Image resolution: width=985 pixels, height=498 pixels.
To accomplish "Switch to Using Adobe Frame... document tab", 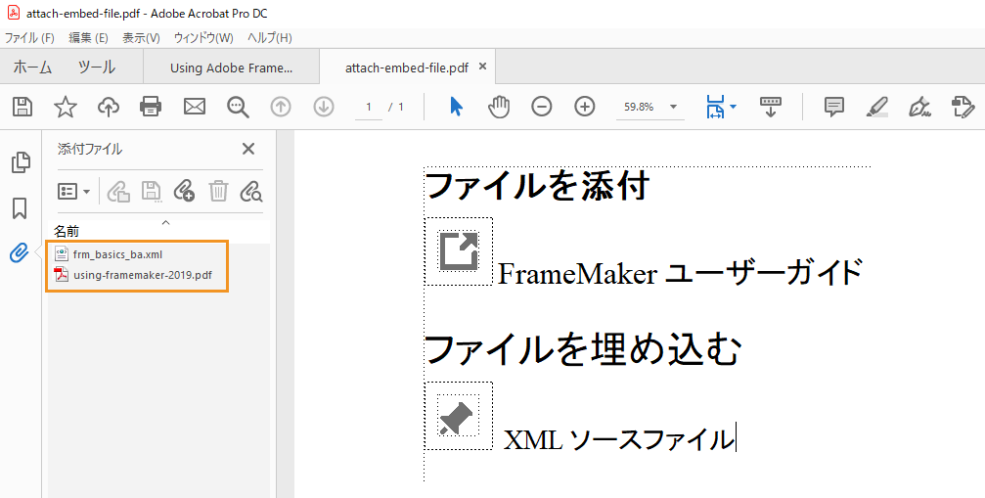I will pos(231,68).
